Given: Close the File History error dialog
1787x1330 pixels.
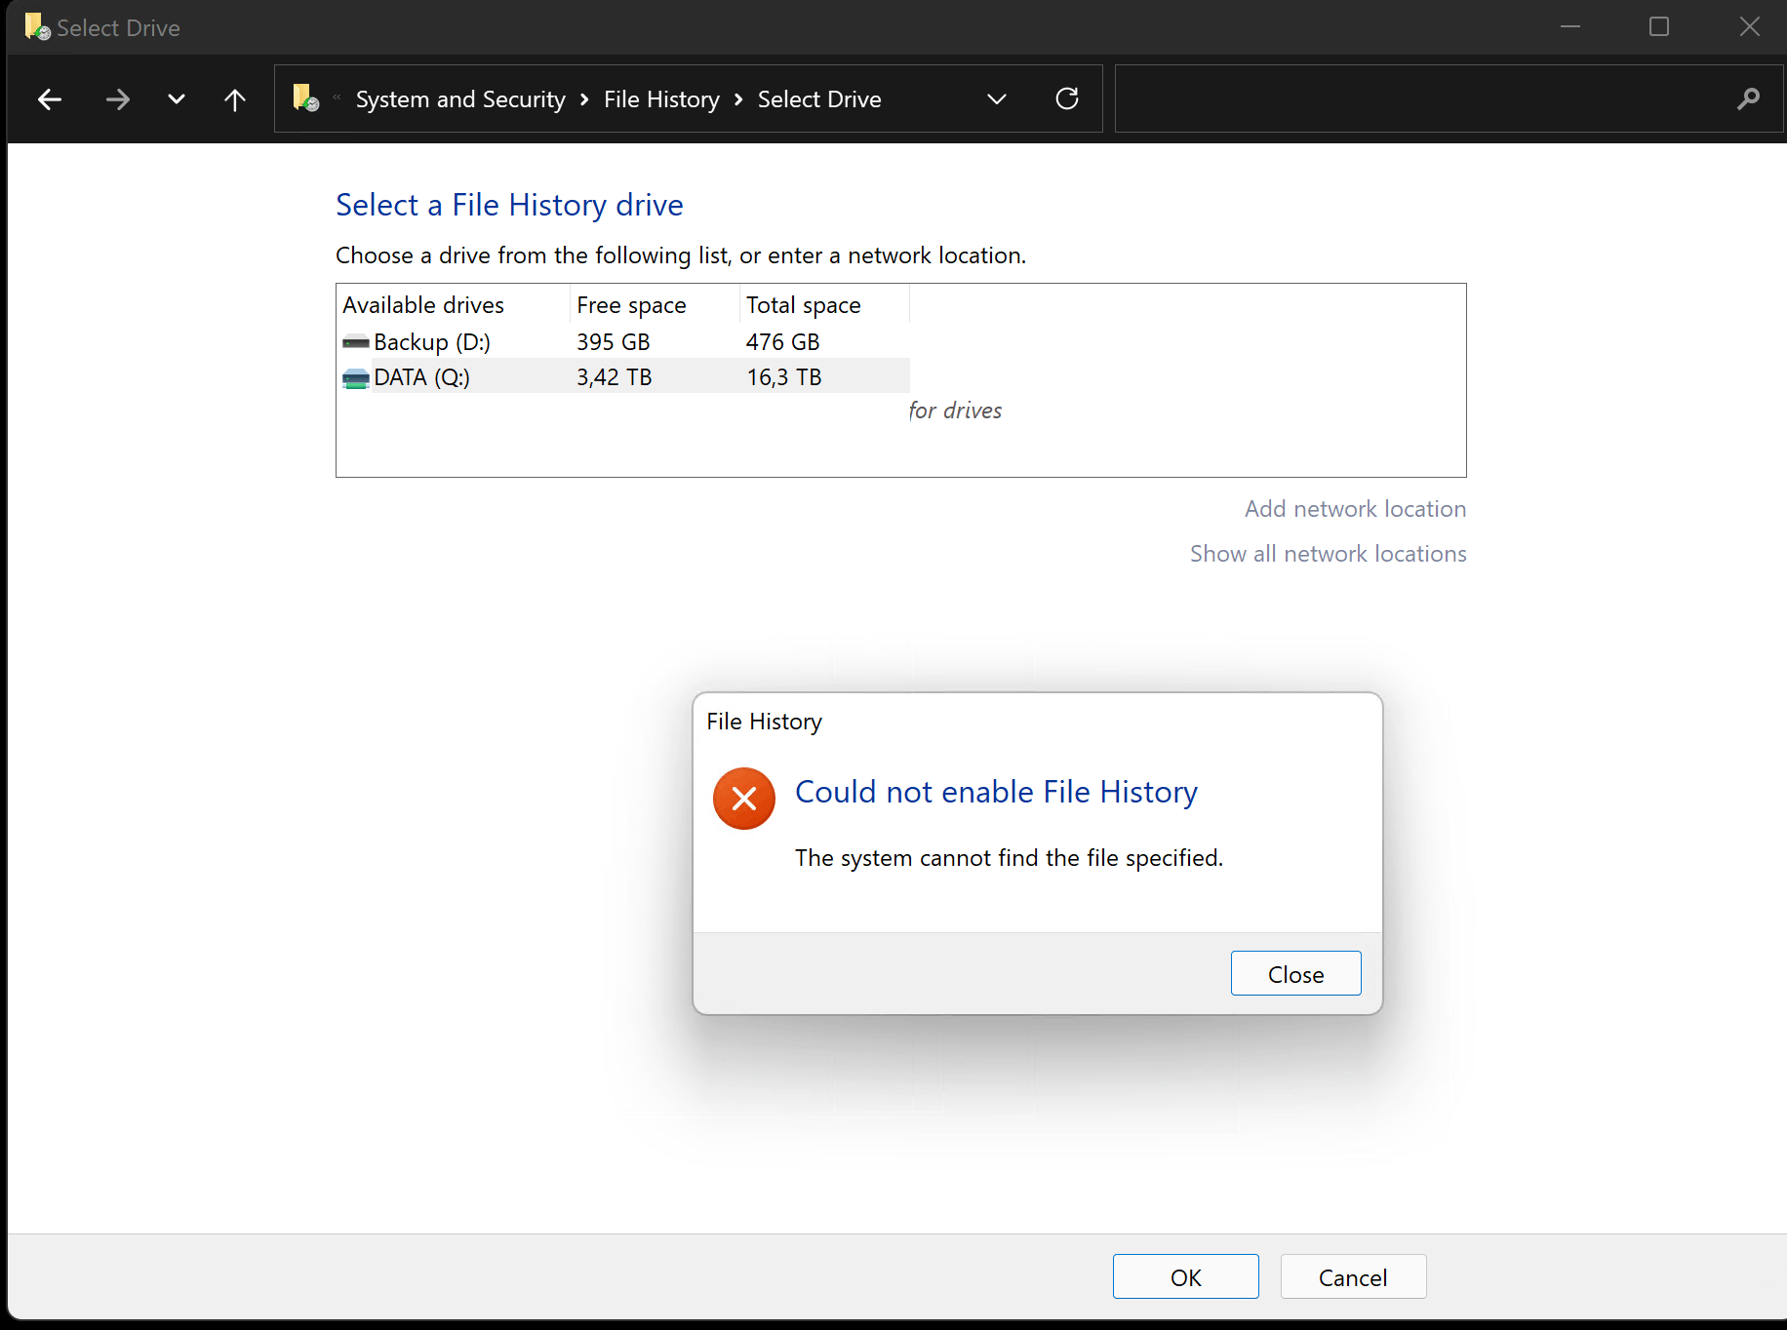Looking at the screenshot, I should (x=1295, y=974).
